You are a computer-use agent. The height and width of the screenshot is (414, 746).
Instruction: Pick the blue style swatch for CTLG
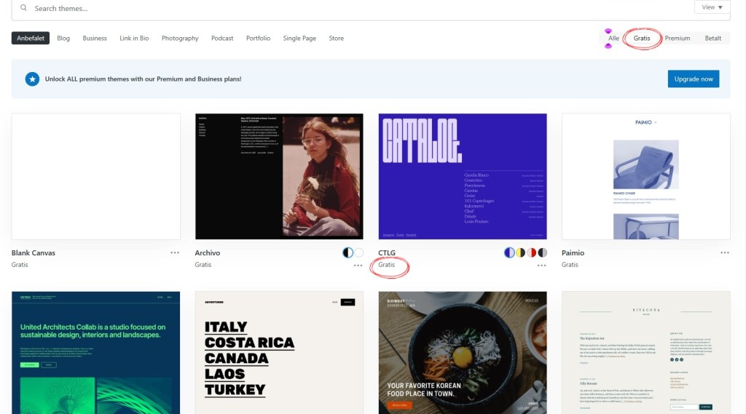point(509,252)
